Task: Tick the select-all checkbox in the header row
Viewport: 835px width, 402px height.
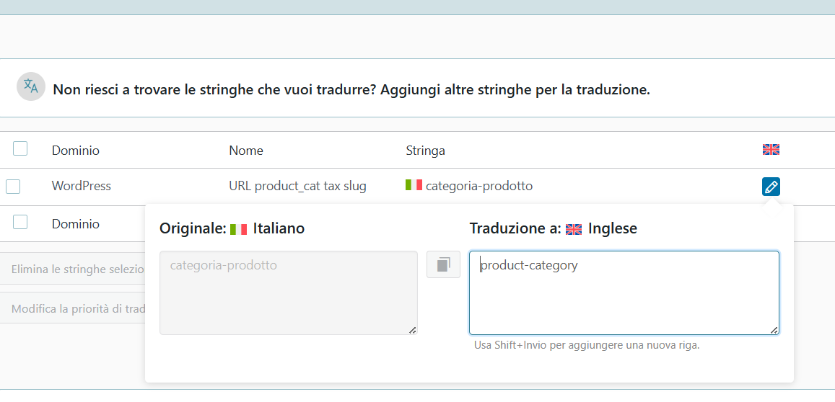Action: 20,148
